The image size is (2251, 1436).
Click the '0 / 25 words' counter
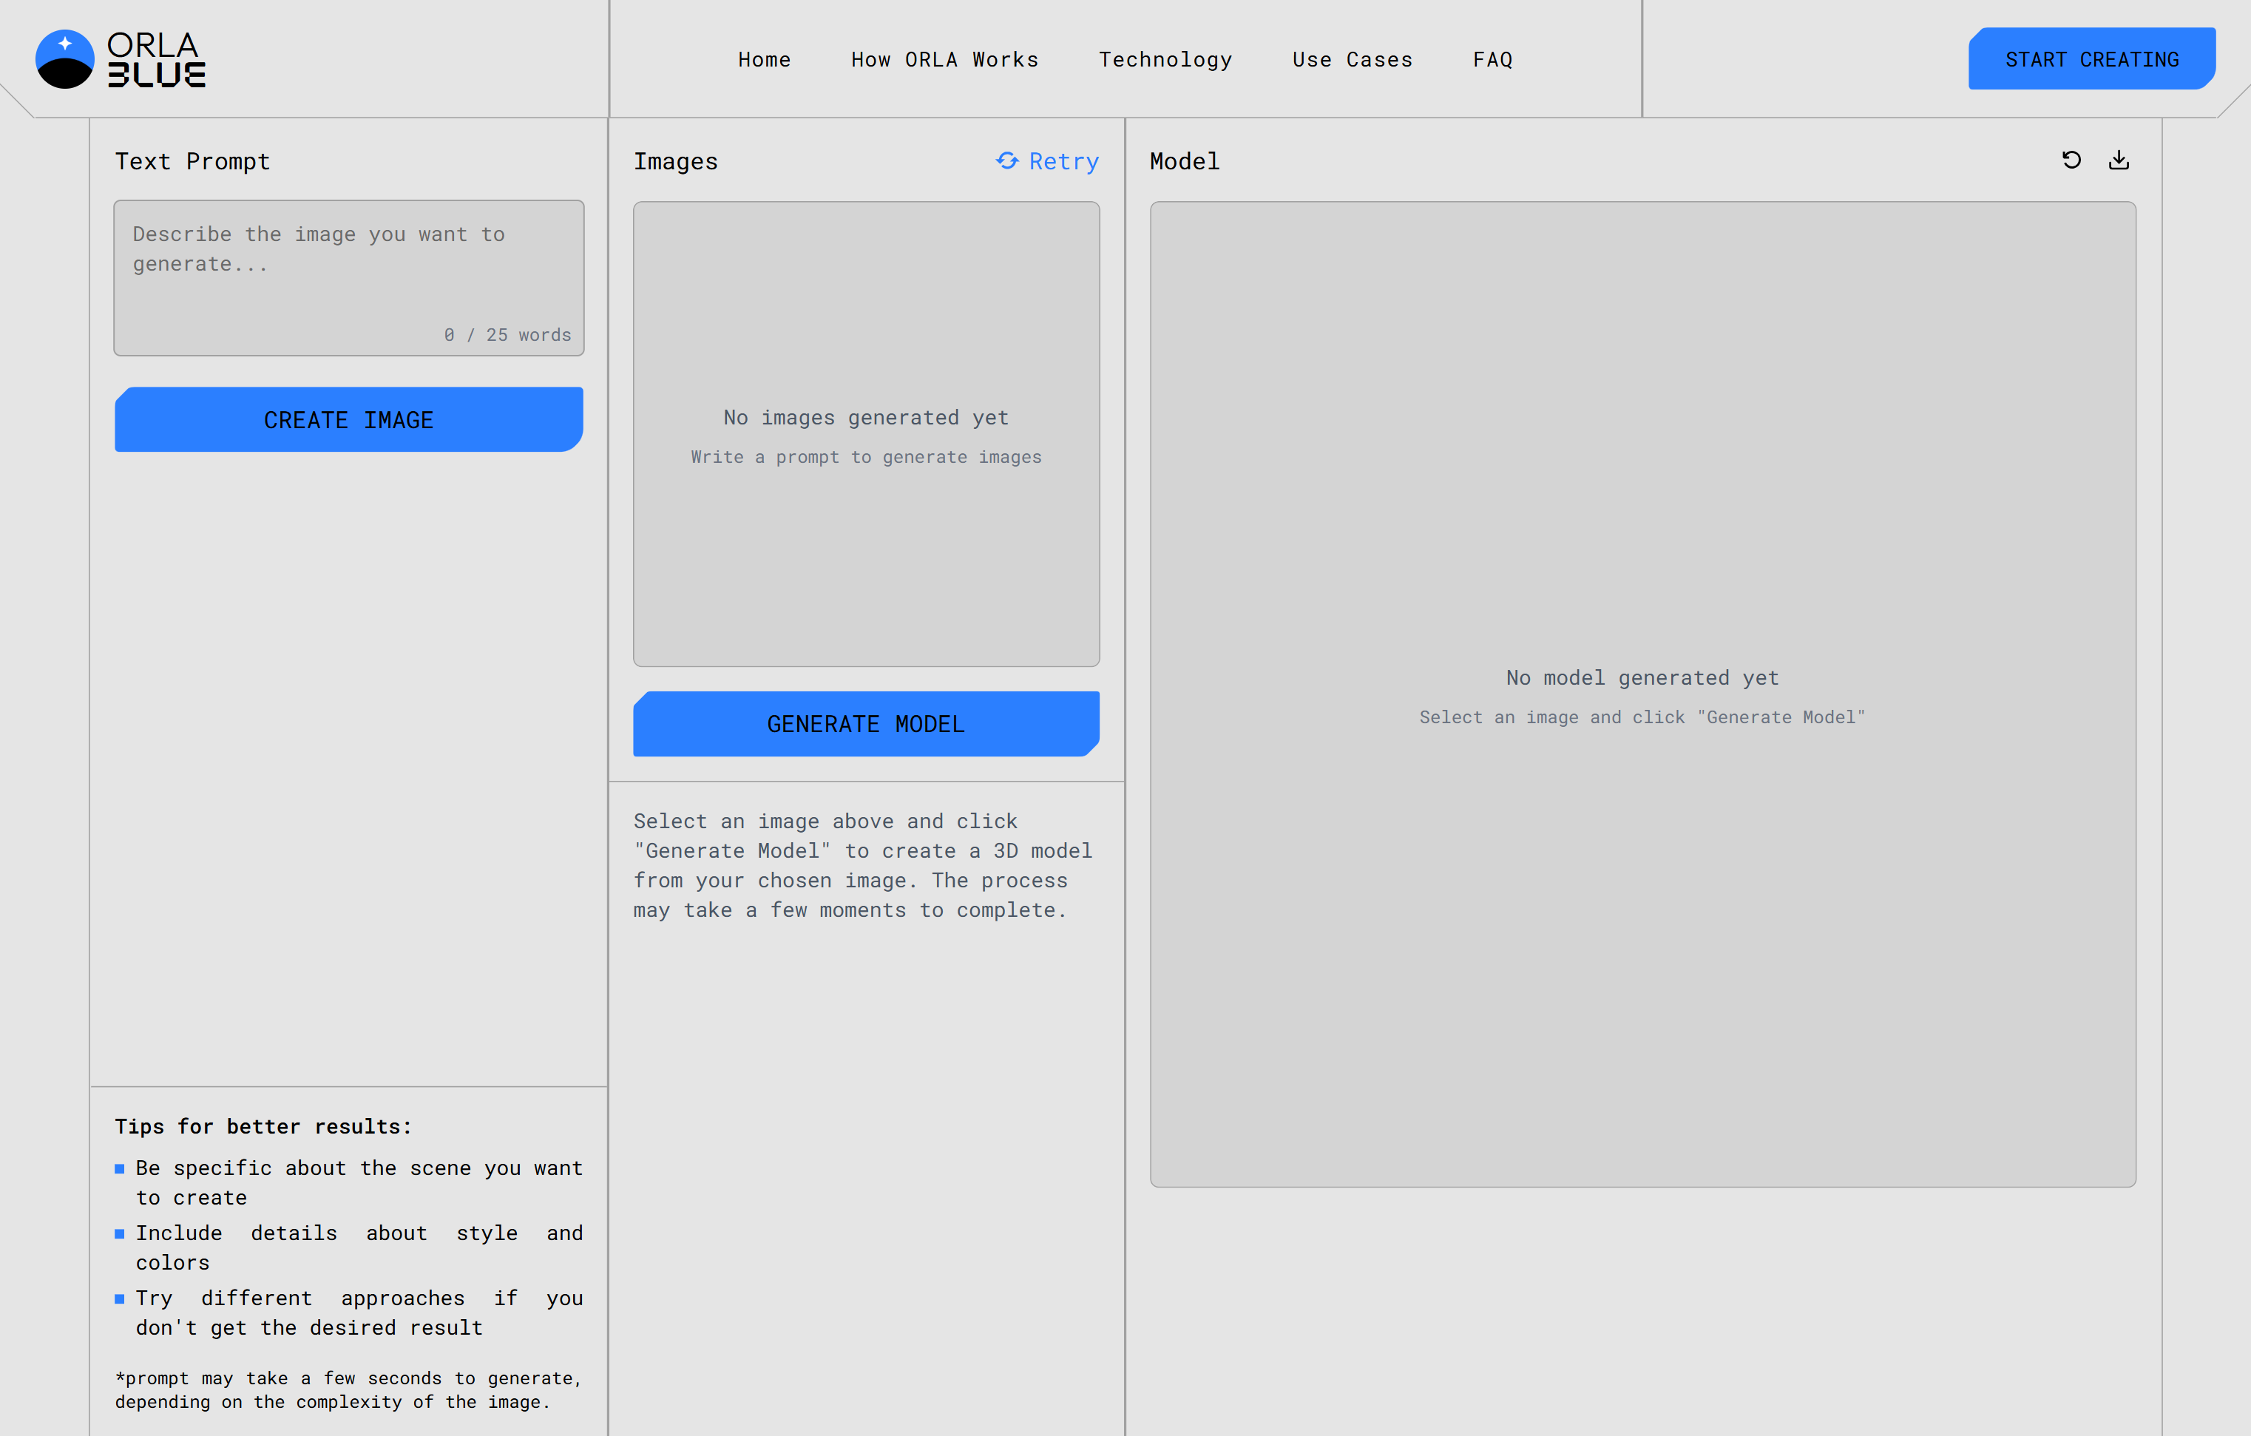(507, 335)
